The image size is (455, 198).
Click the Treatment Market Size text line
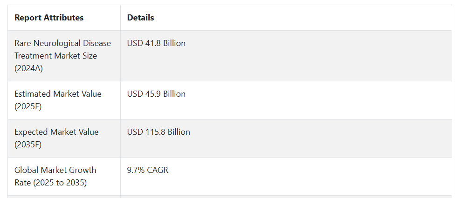(x=56, y=56)
